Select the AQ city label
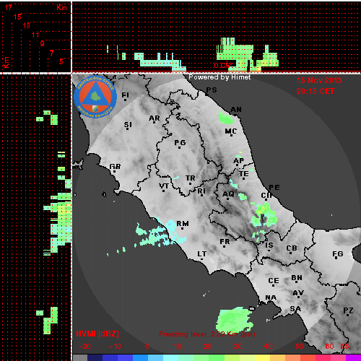The width and height of the screenshot is (361, 361). click(x=228, y=194)
